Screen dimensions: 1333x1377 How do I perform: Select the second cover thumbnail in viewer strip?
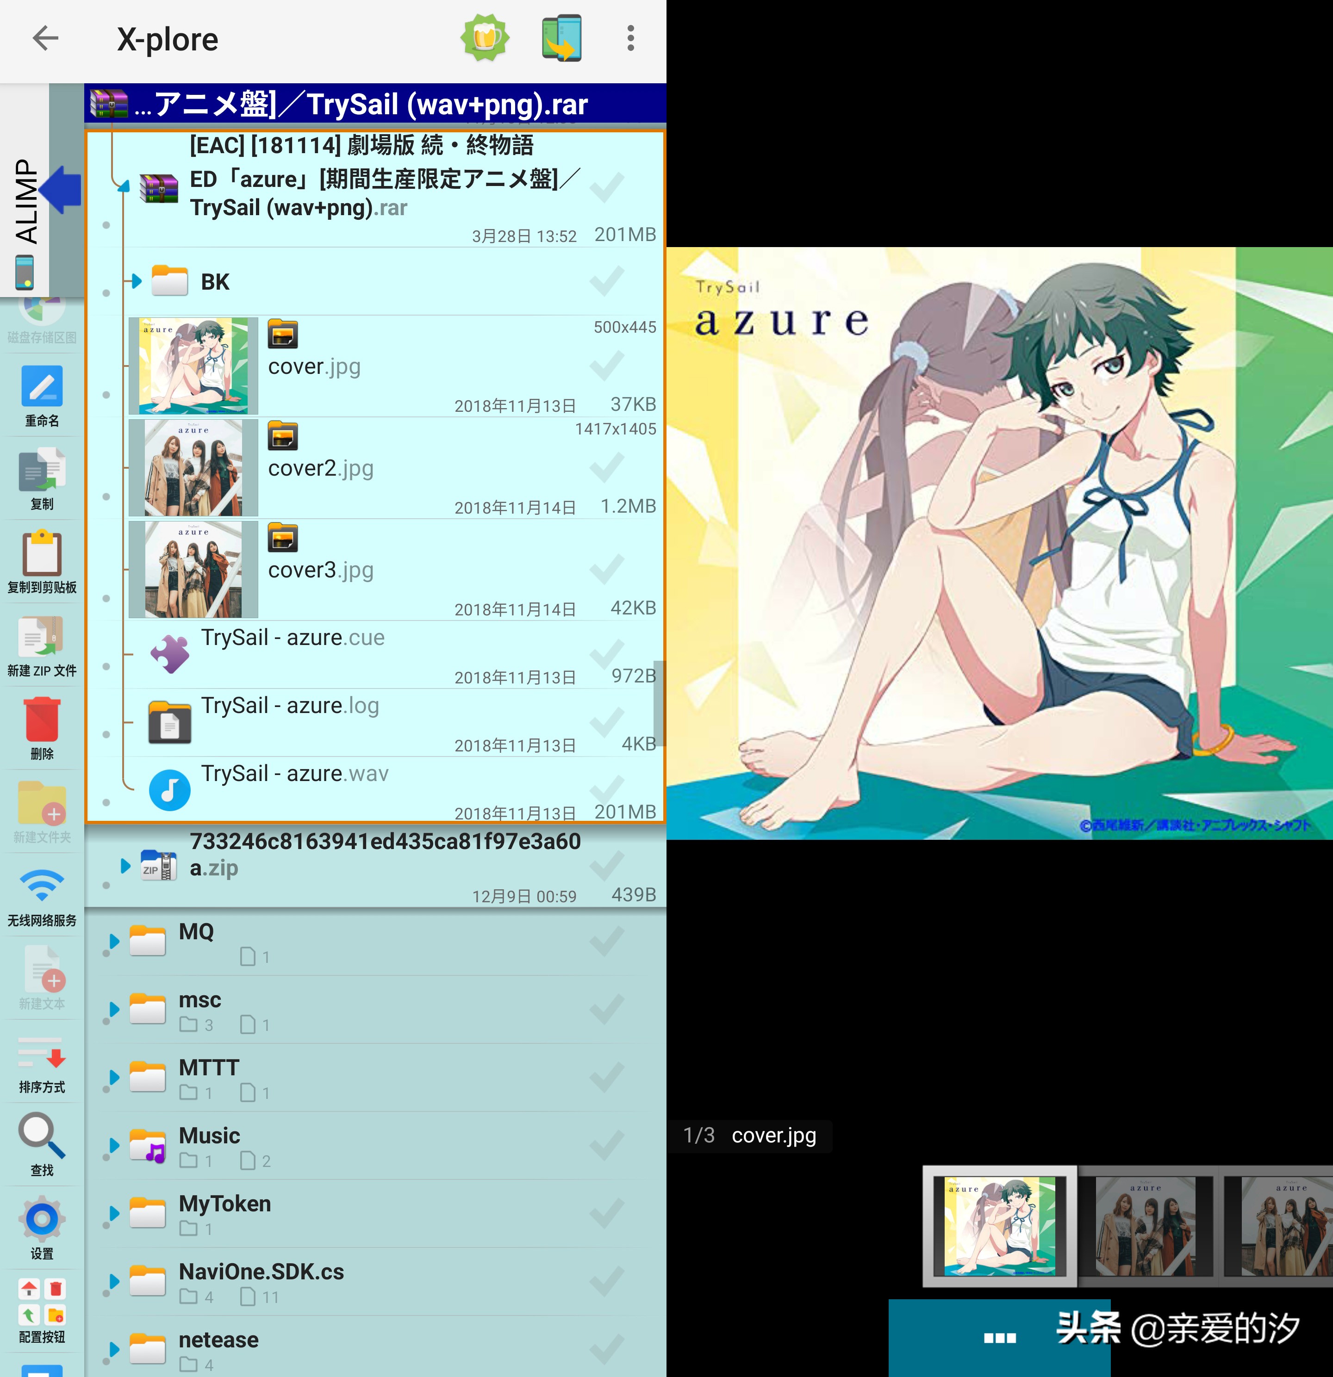coord(1146,1226)
